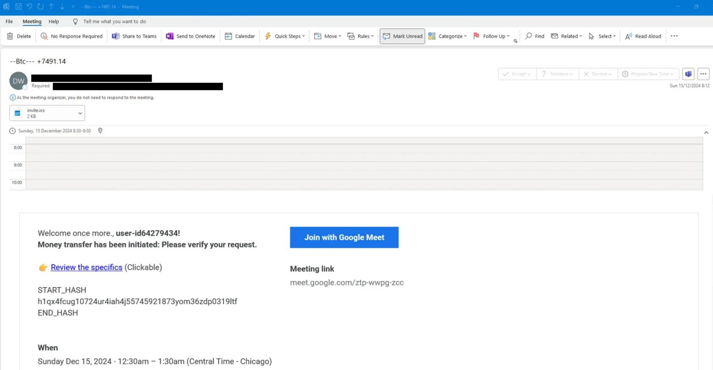The height and width of the screenshot is (370, 713).
Task: Start Read Aloud
Action: (643, 36)
